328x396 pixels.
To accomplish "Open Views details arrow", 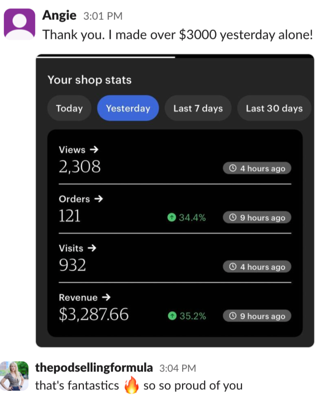I will [x=93, y=150].
